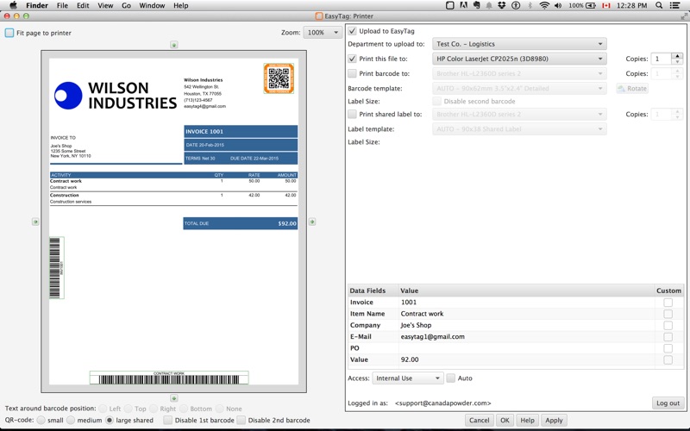Check Disable 1st barcode
The width and height of the screenshot is (690, 431).
point(167,420)
